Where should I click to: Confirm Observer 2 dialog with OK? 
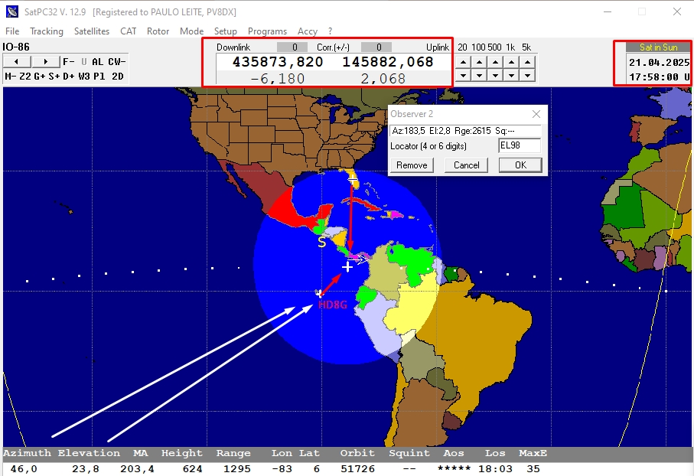pos(520,165)
